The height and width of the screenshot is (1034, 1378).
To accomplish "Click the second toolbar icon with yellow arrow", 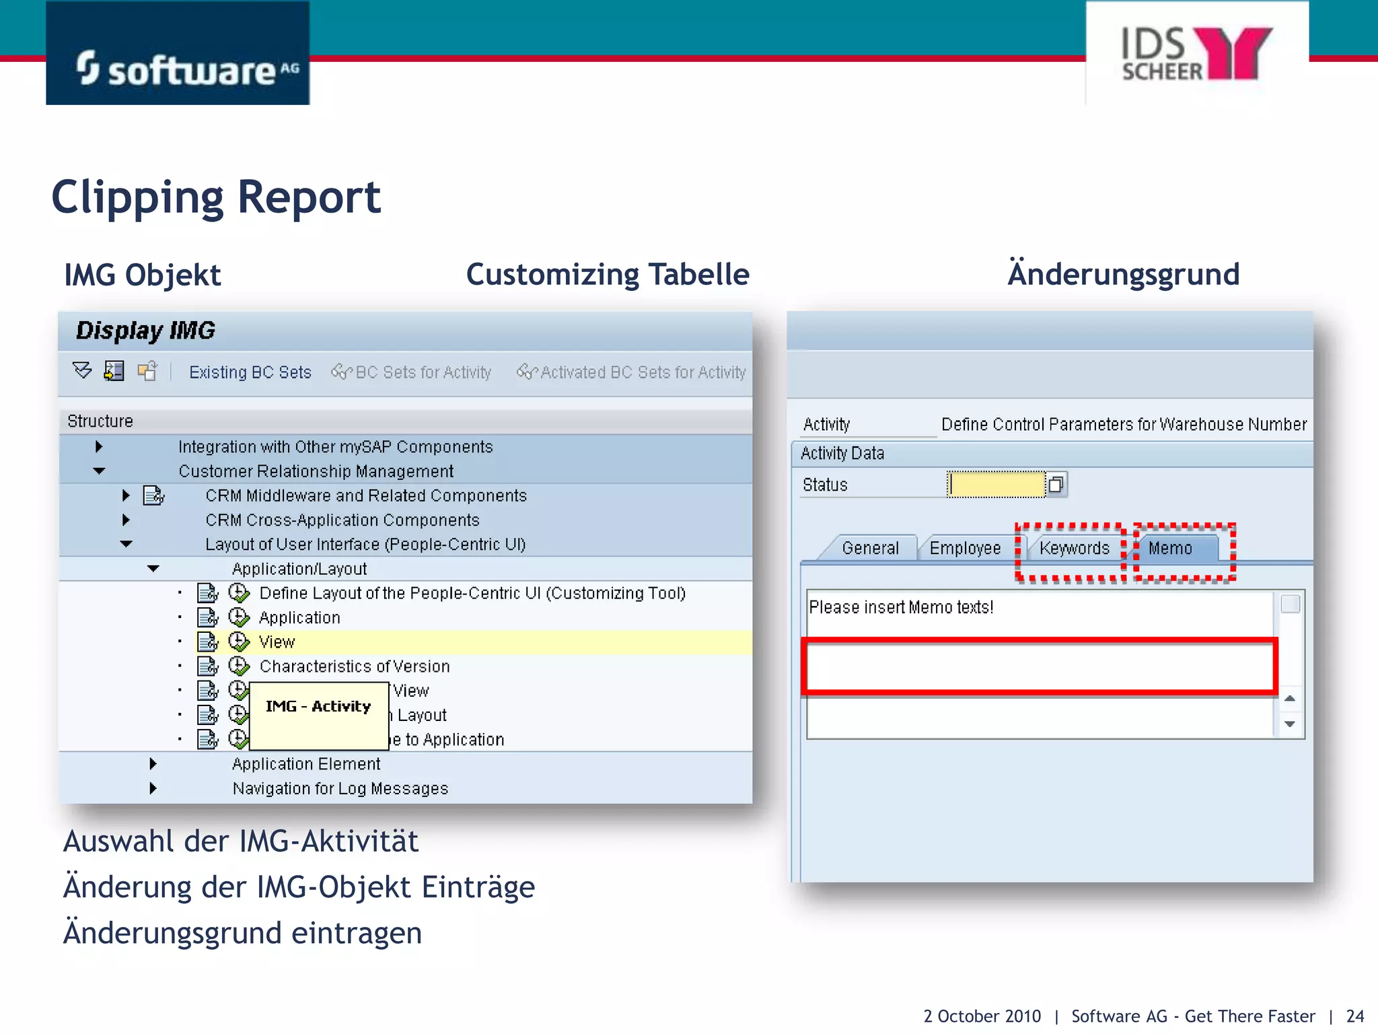I will point(114,371).
